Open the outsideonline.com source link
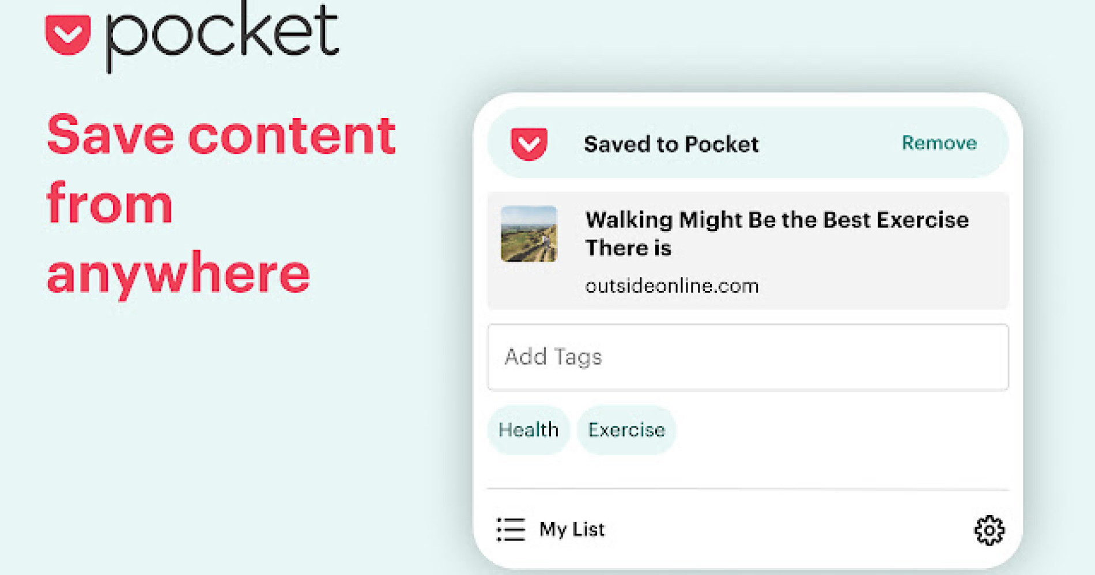 click(x=671, y=286)
